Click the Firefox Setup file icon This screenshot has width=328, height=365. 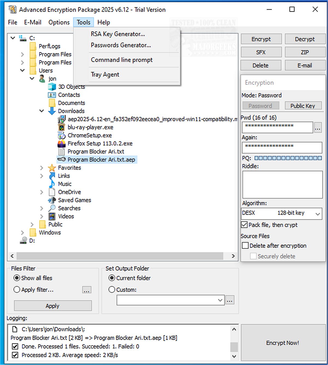(61, 143)
